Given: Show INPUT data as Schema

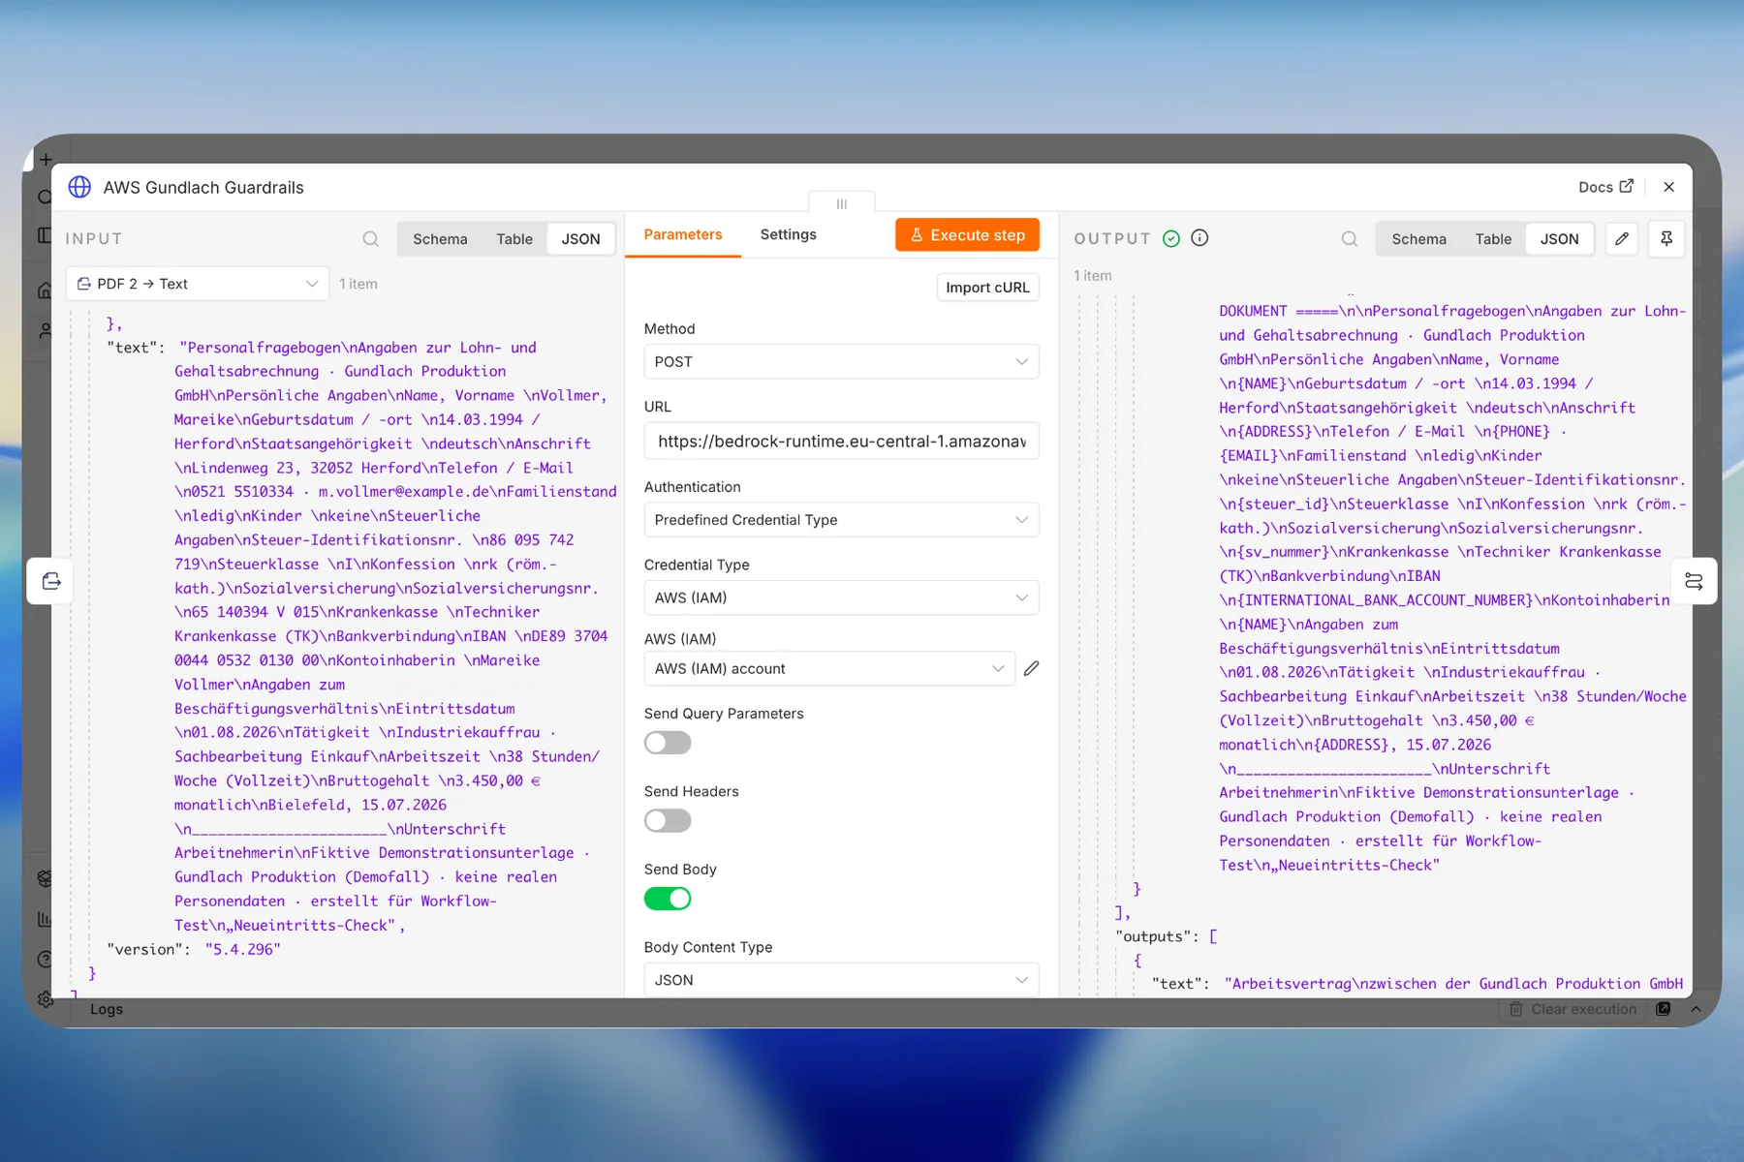Looking at the screenshot, I should pos(440,239).
